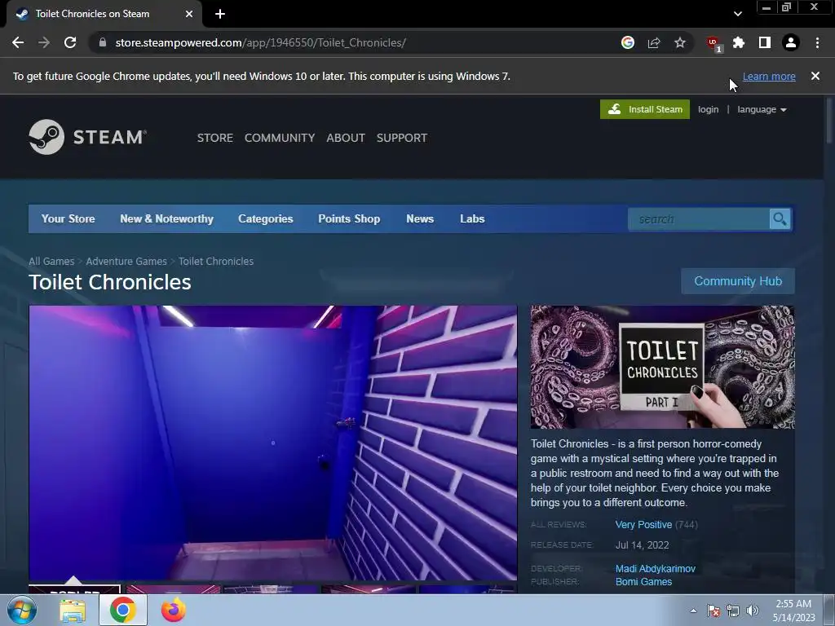Open the Community Hub button
835x626 pixels.
tap(738, 281)
